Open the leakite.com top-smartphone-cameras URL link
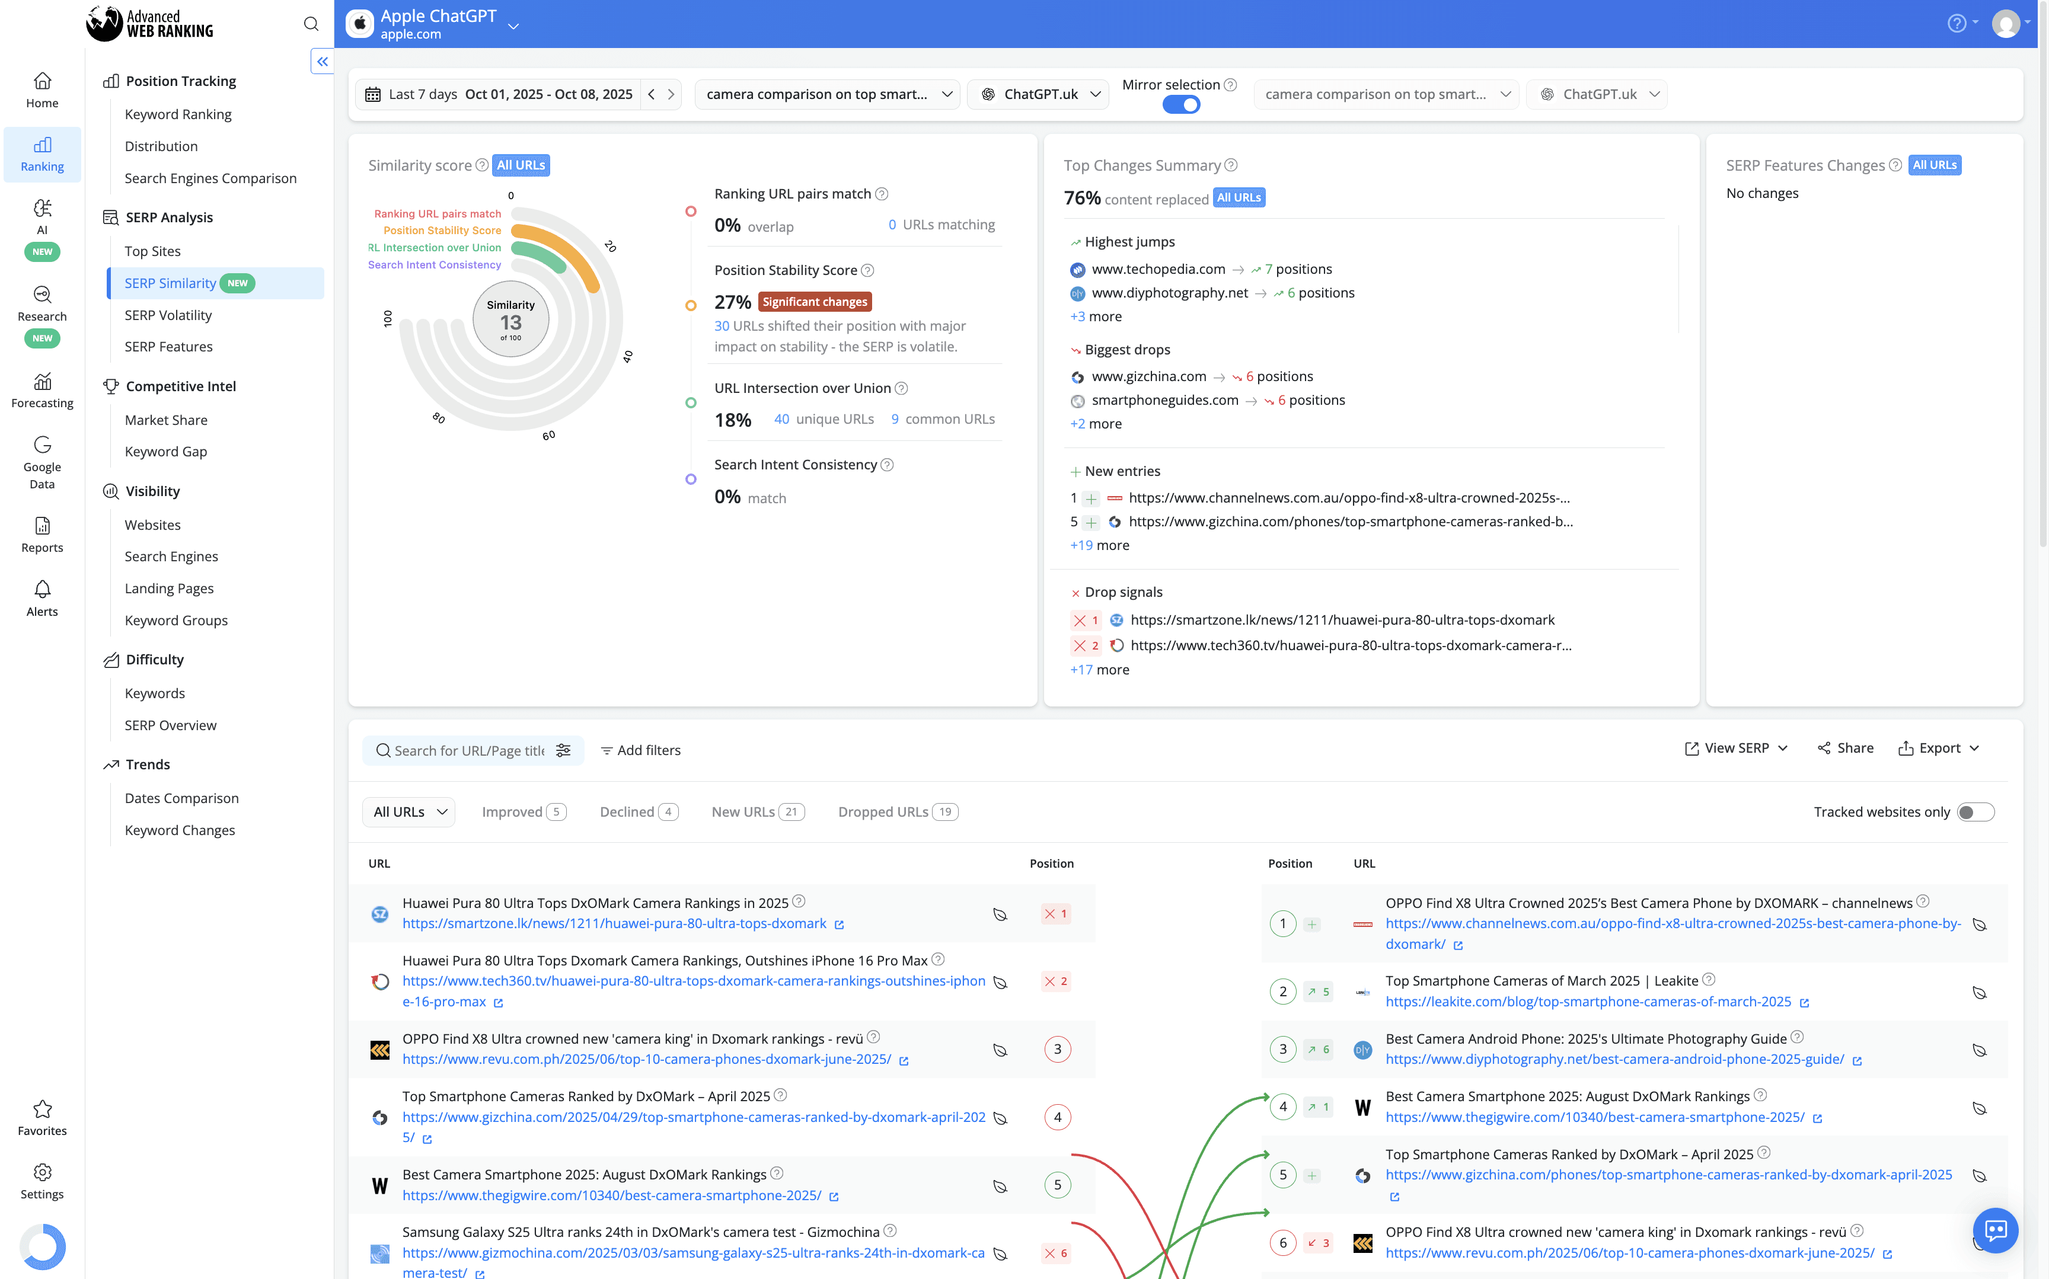This screenshot has height=1279, width=2049. [x=1588, y=1002]
